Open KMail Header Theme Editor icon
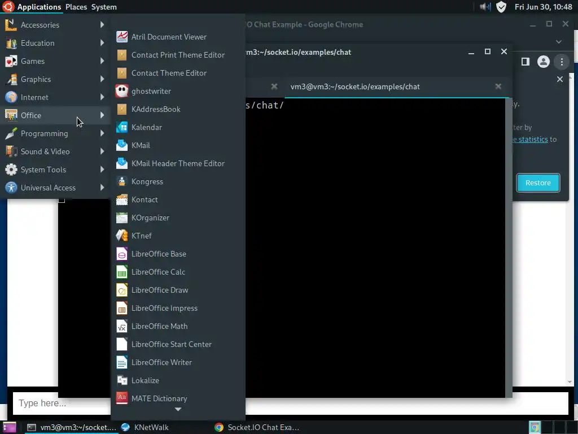578x434 pixels. point(122,163)
